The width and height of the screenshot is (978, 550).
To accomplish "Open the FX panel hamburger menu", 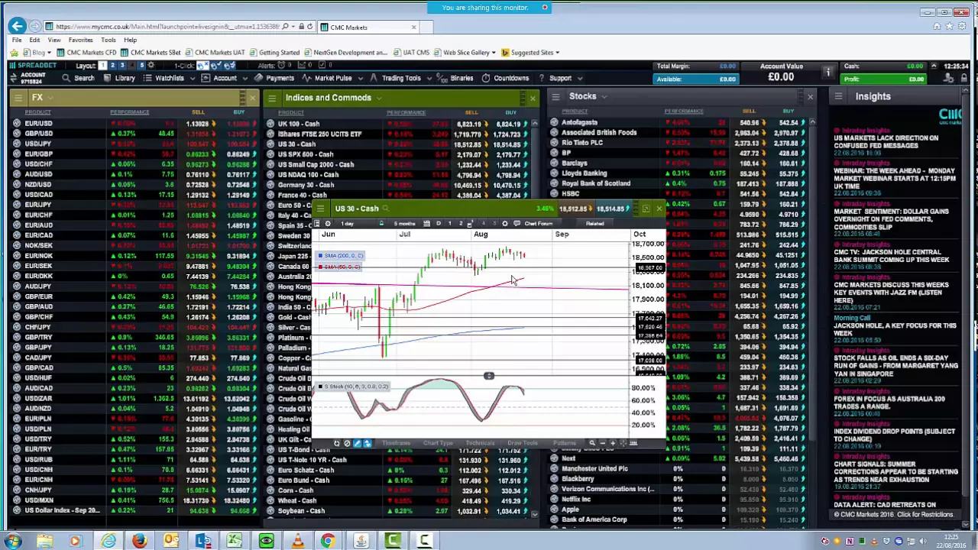I will point(18,98).
